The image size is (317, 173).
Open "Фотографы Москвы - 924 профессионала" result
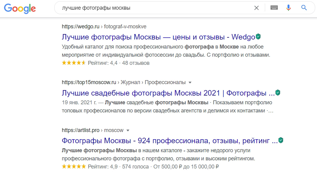[170, 141]
